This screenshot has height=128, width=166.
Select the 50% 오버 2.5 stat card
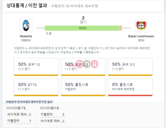tap(83, 67)
